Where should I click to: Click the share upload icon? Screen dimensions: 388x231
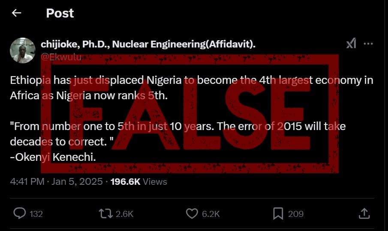(x=364, y=213)
